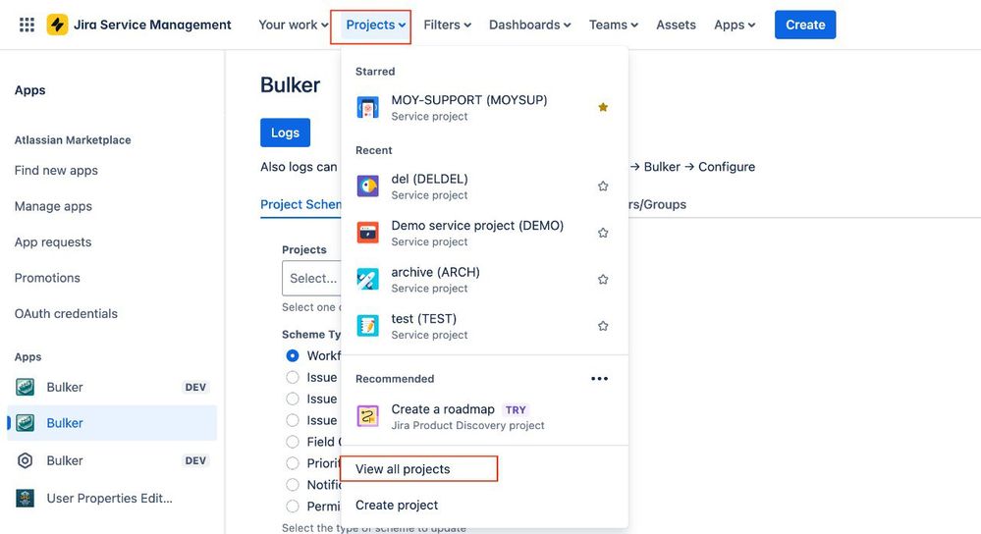This screenshot has width=981, height=534.
Task: Select Create project from the menu
Action: [x=485, y=506]
